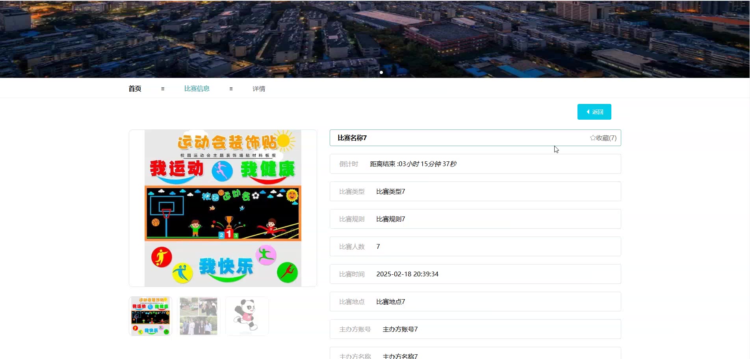Viewport: 750px width, 359px height.
Task: Click the 返回 back button
Action: click(594, 112)
